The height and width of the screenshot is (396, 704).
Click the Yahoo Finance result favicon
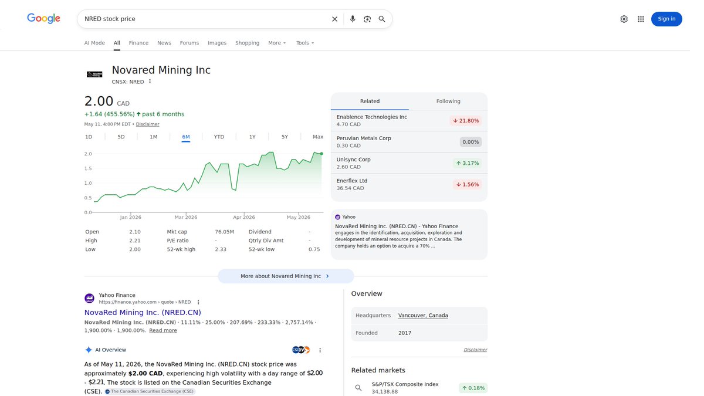[x=89, y=298]
